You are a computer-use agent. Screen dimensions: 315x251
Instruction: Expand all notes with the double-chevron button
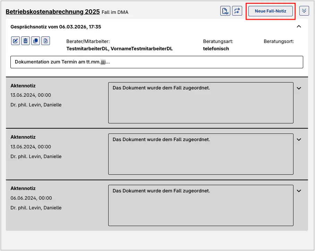[x=304, y=11]
